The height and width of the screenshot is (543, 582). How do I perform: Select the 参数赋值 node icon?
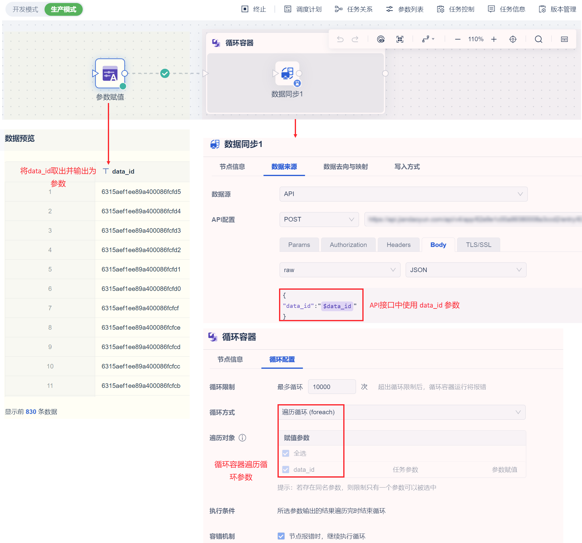(110, 74)
